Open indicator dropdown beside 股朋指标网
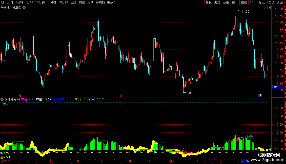 2,99
